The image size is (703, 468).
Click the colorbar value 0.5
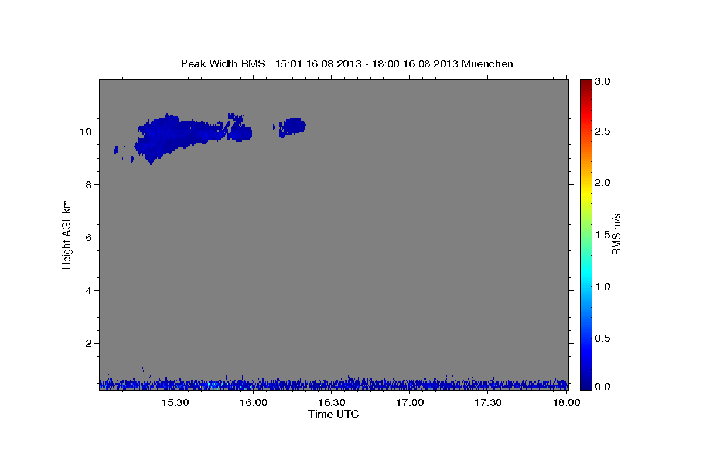[603, 338]
